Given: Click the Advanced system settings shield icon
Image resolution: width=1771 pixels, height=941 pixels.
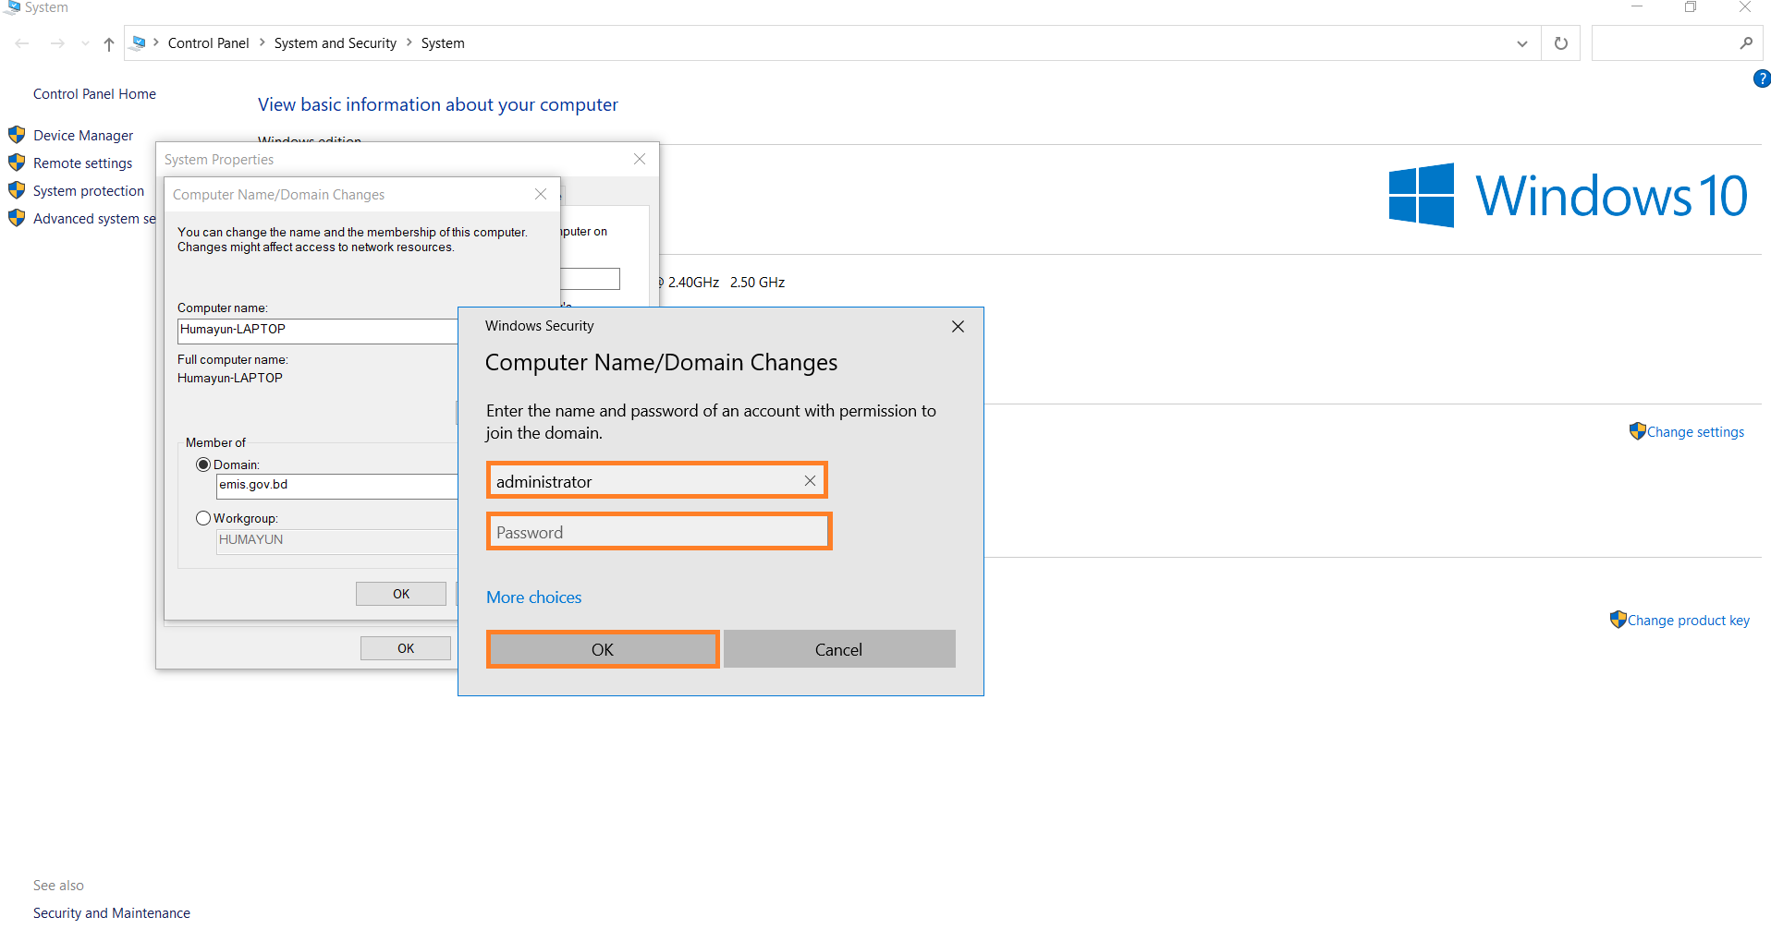Looking at the screenshot, I should coord(17,218).
